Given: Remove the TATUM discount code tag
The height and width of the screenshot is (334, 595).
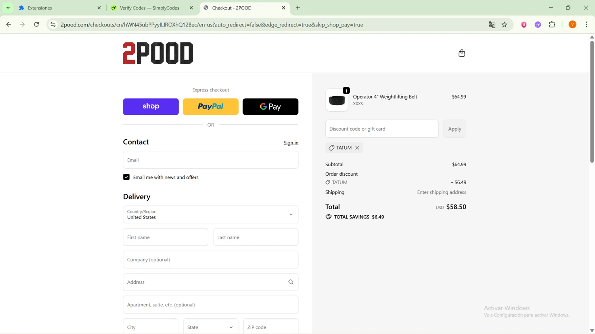Looking at the screenshot, I should pos(357,148).
